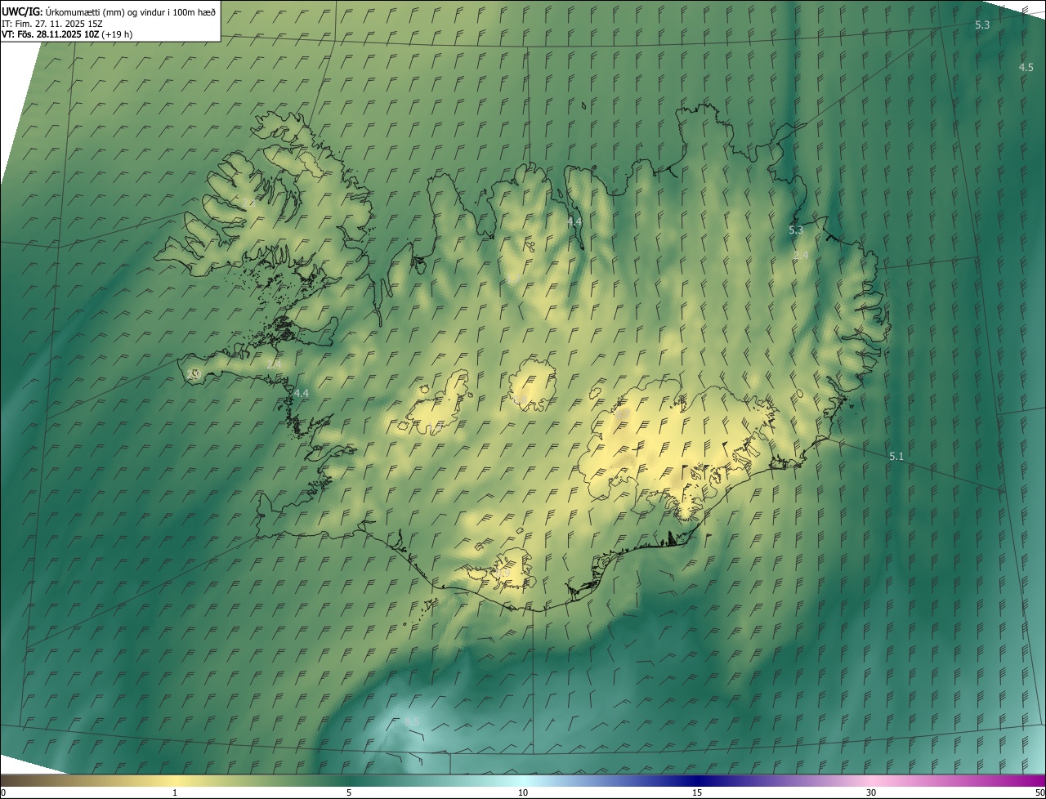Click the colorbar tick label 30

coord(871,792)
